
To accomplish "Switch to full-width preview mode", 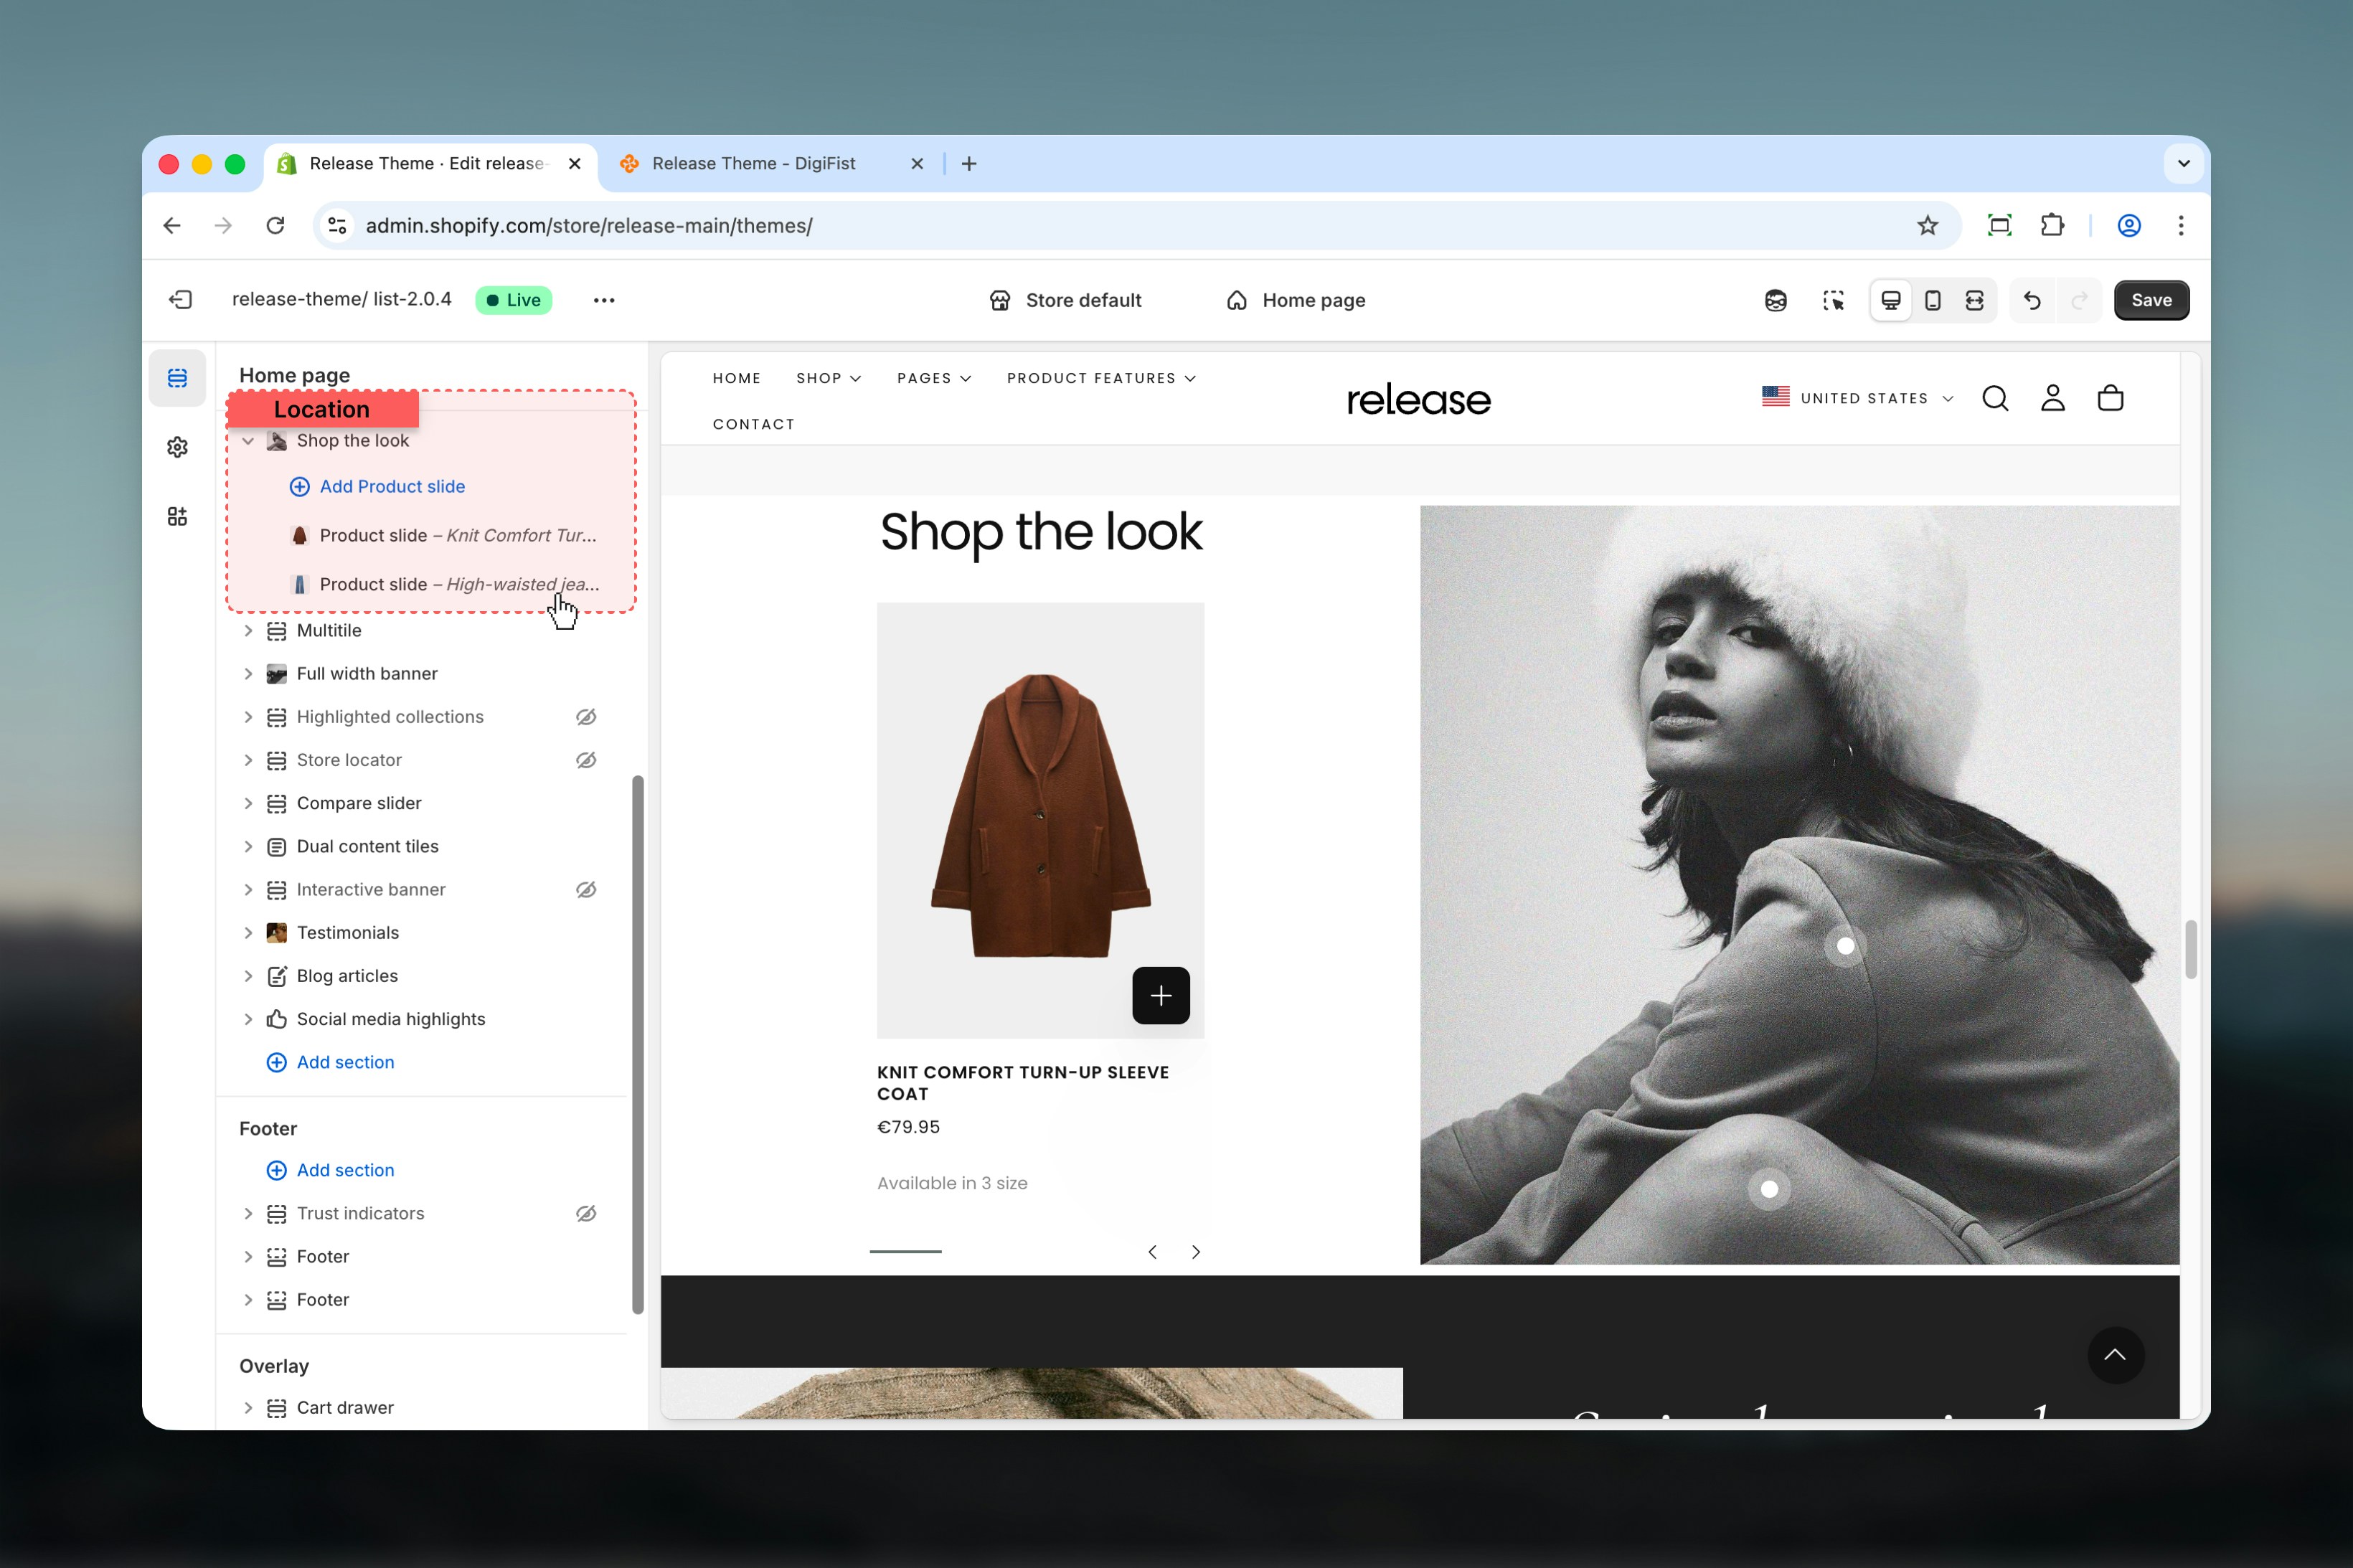I will pyautogui.click(x=1974, y=299).
